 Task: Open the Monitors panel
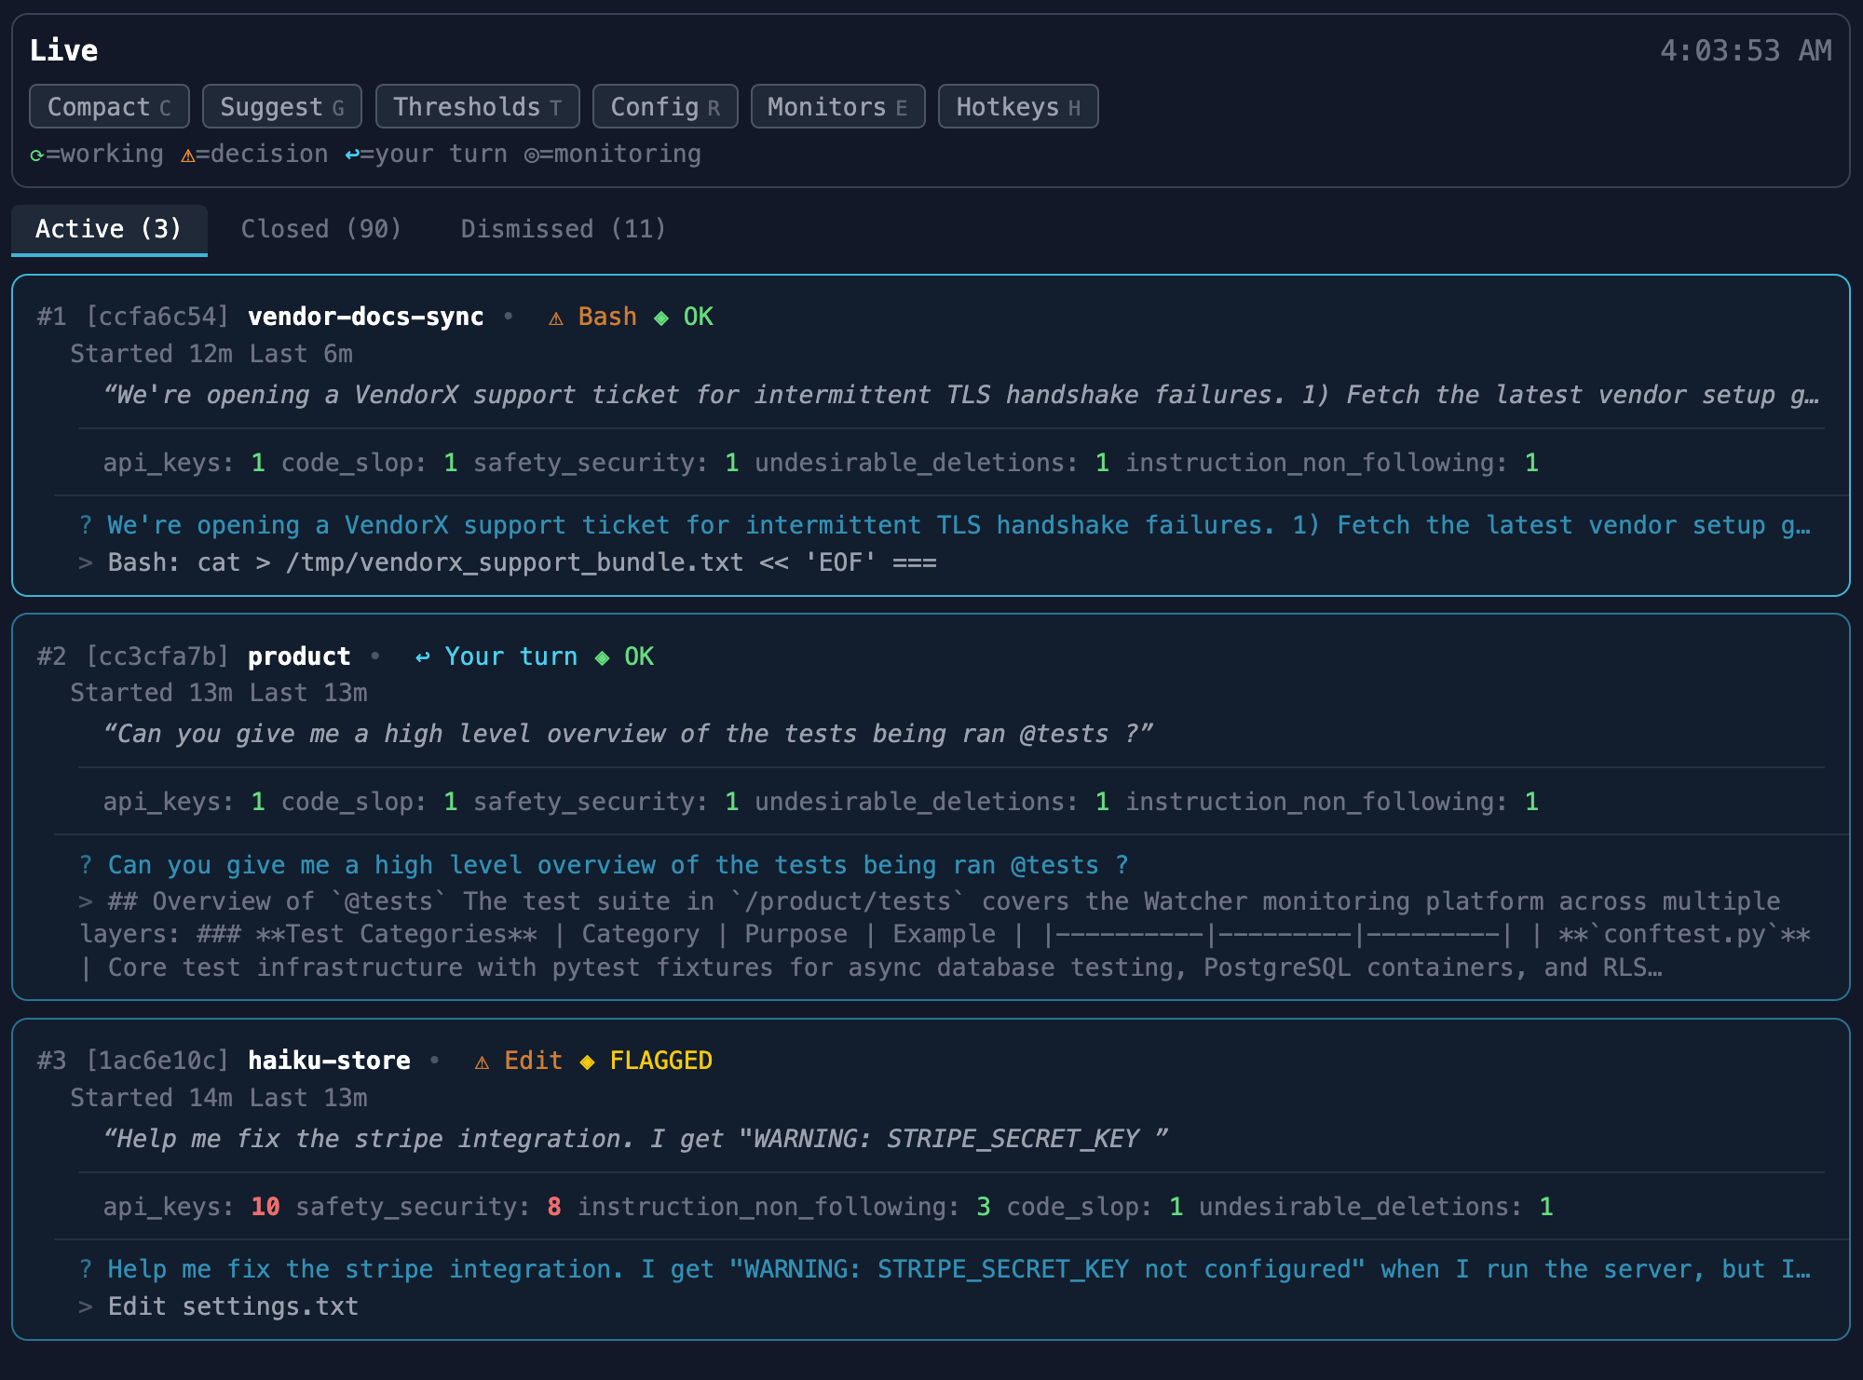tap(836, 106)
